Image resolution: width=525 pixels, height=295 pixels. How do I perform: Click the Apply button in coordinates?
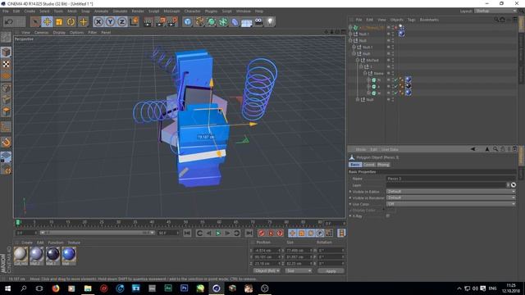point(331,271)
